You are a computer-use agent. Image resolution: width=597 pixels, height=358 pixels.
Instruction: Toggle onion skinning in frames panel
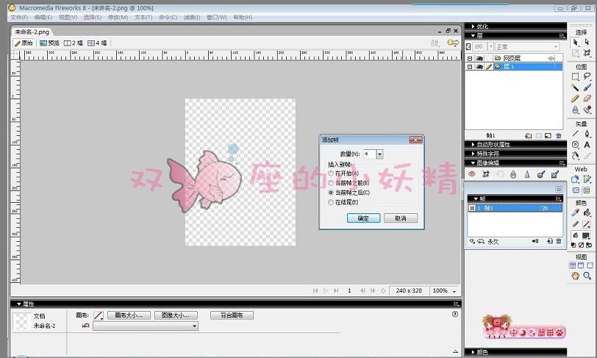473,241
